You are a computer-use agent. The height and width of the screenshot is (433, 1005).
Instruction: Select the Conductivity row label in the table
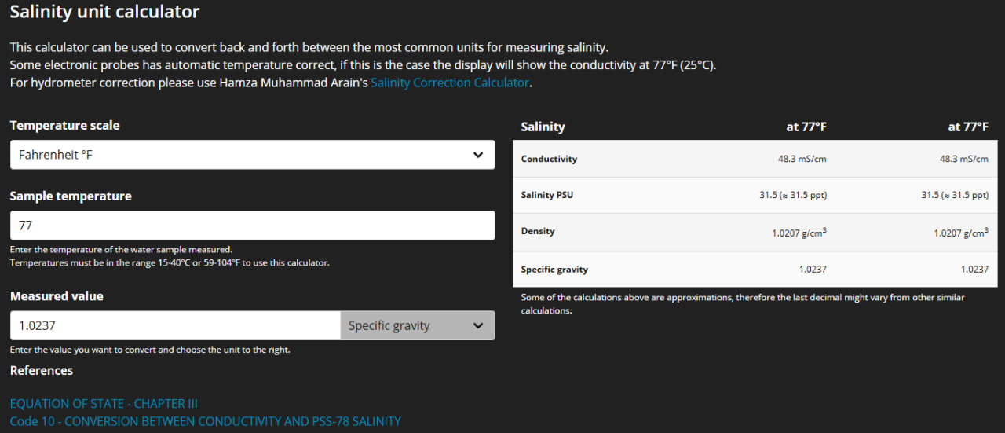tap(549, 159)
